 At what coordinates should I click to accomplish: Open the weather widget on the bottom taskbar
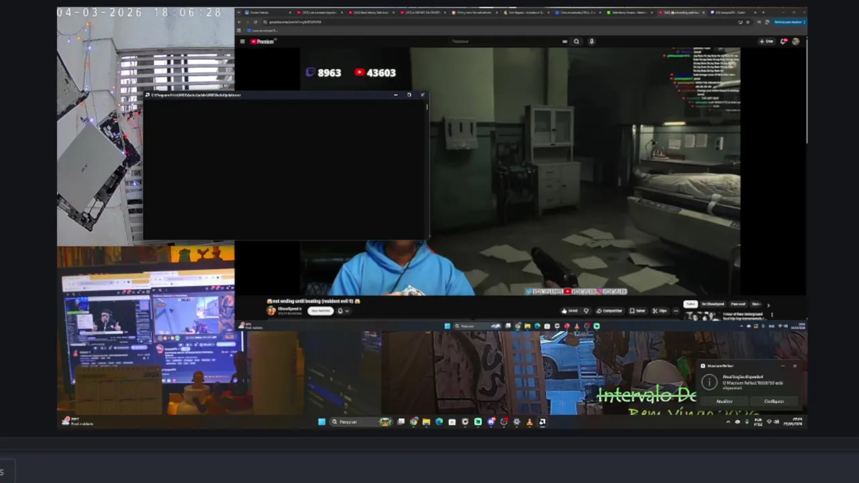[77, 422]
